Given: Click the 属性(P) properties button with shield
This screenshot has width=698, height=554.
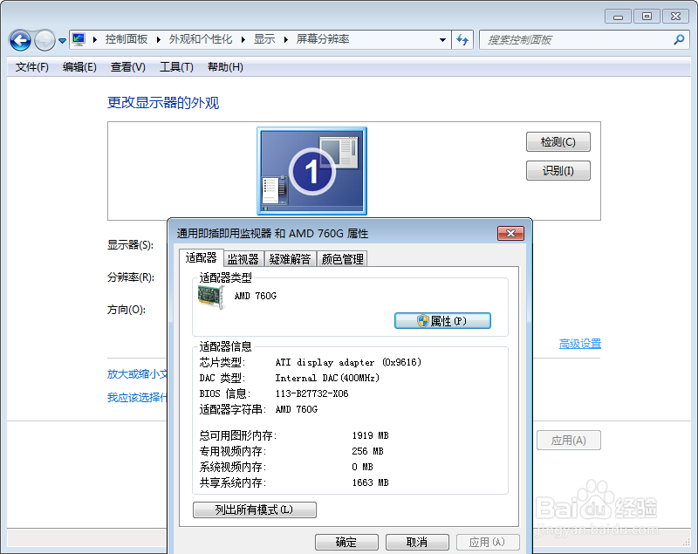Looking at the screenshot, I should point(442,321).
